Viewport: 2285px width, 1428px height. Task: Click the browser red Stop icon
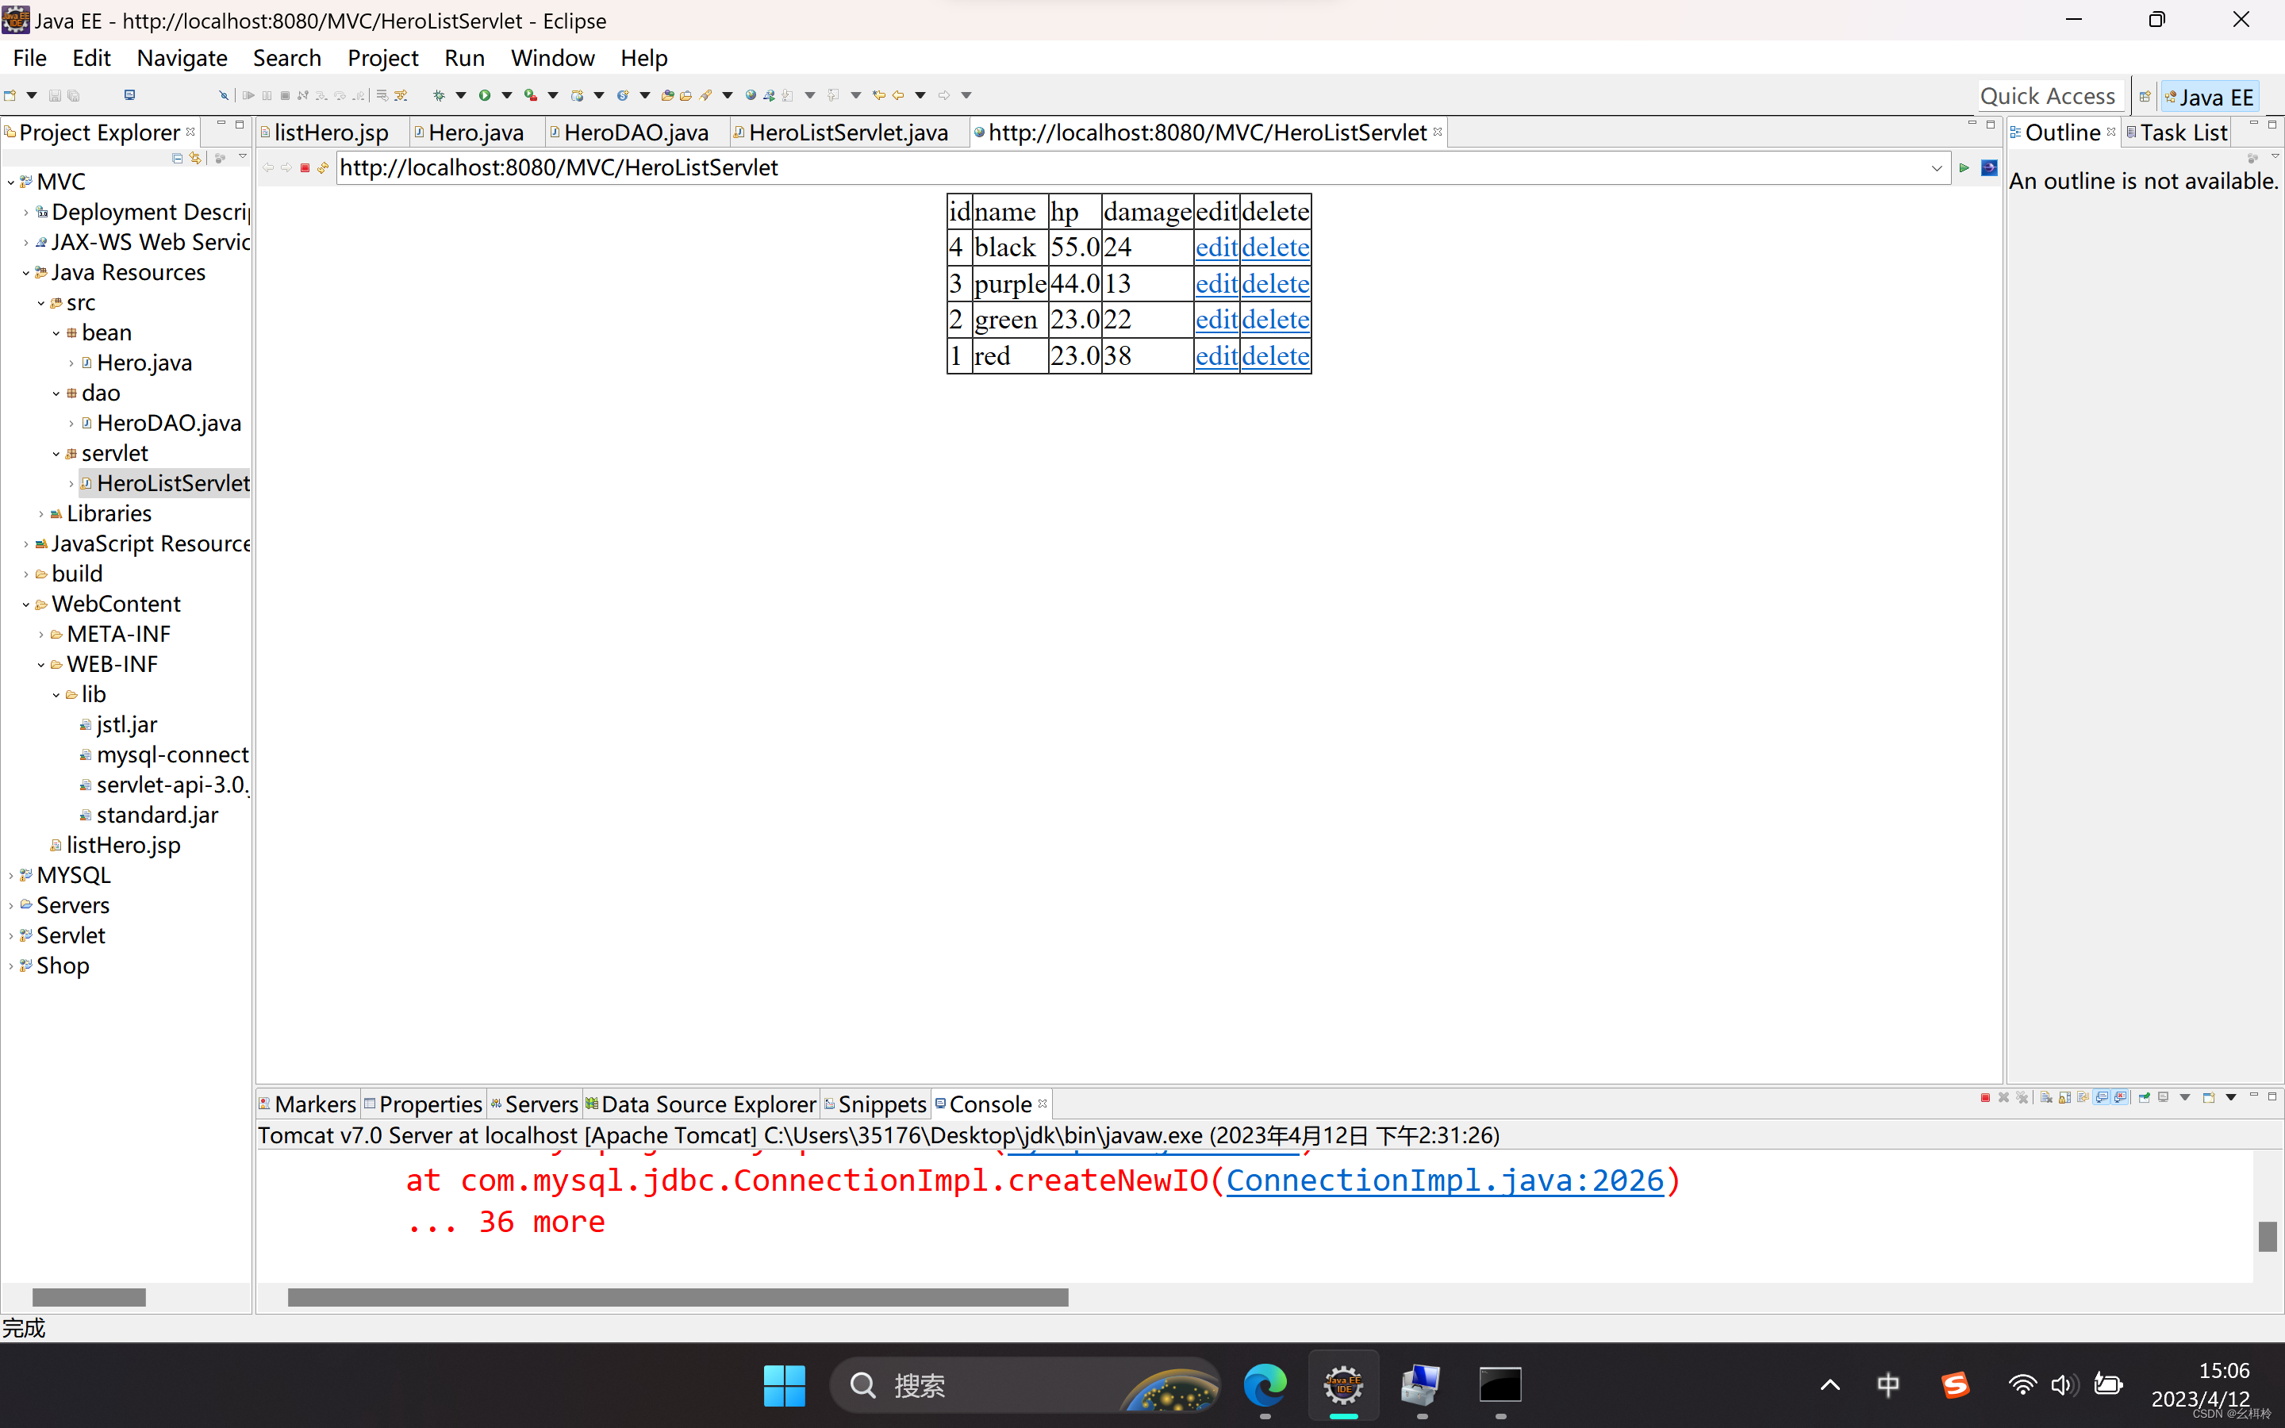pos(305,168)
